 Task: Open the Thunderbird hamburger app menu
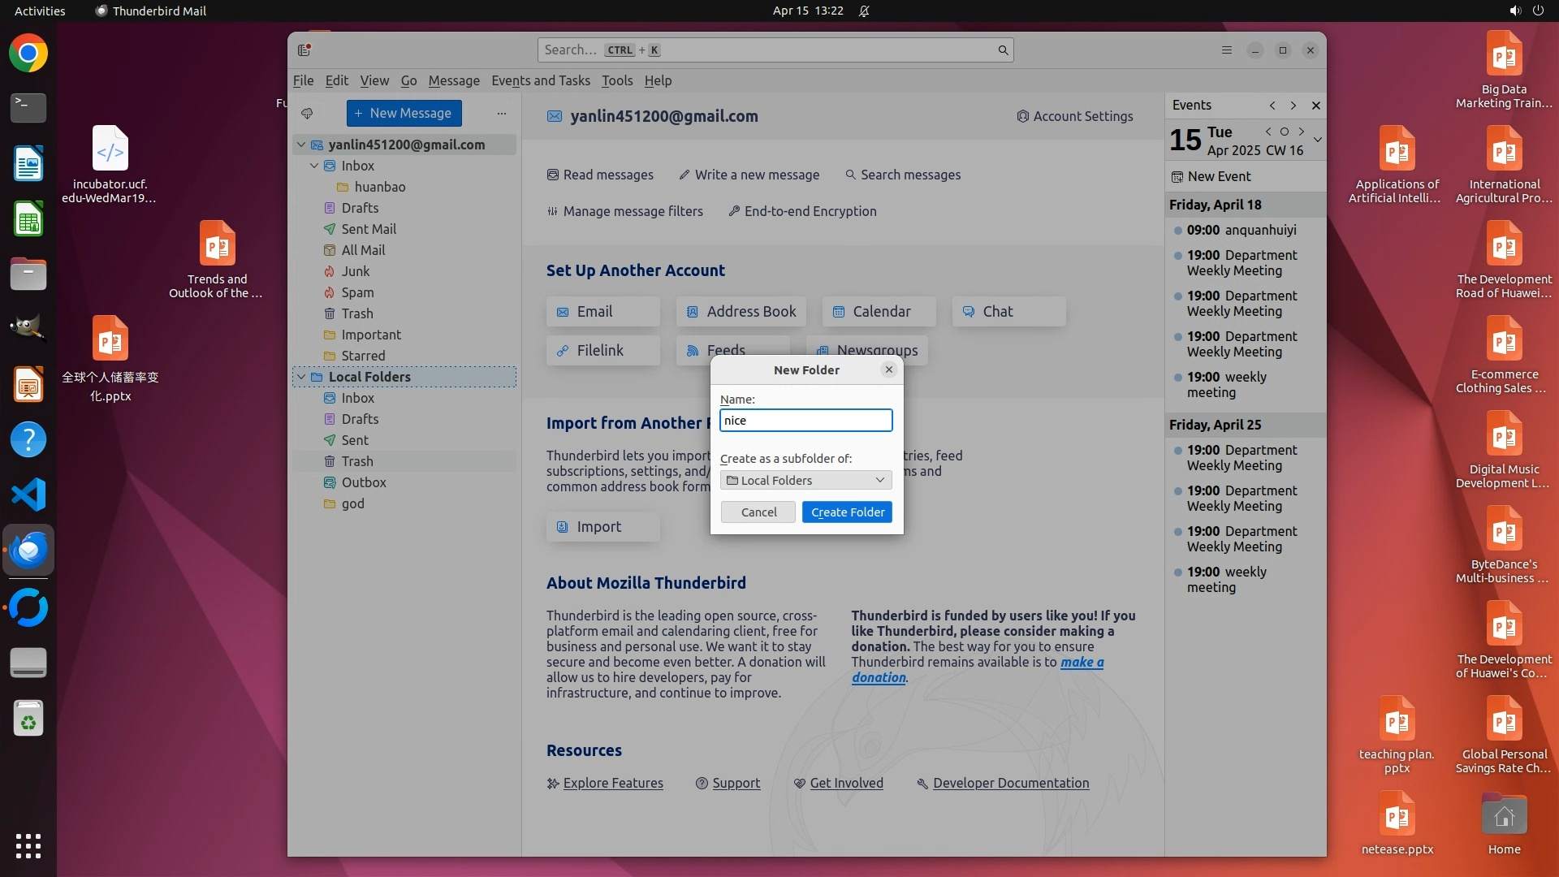[x=1227, y=50]
